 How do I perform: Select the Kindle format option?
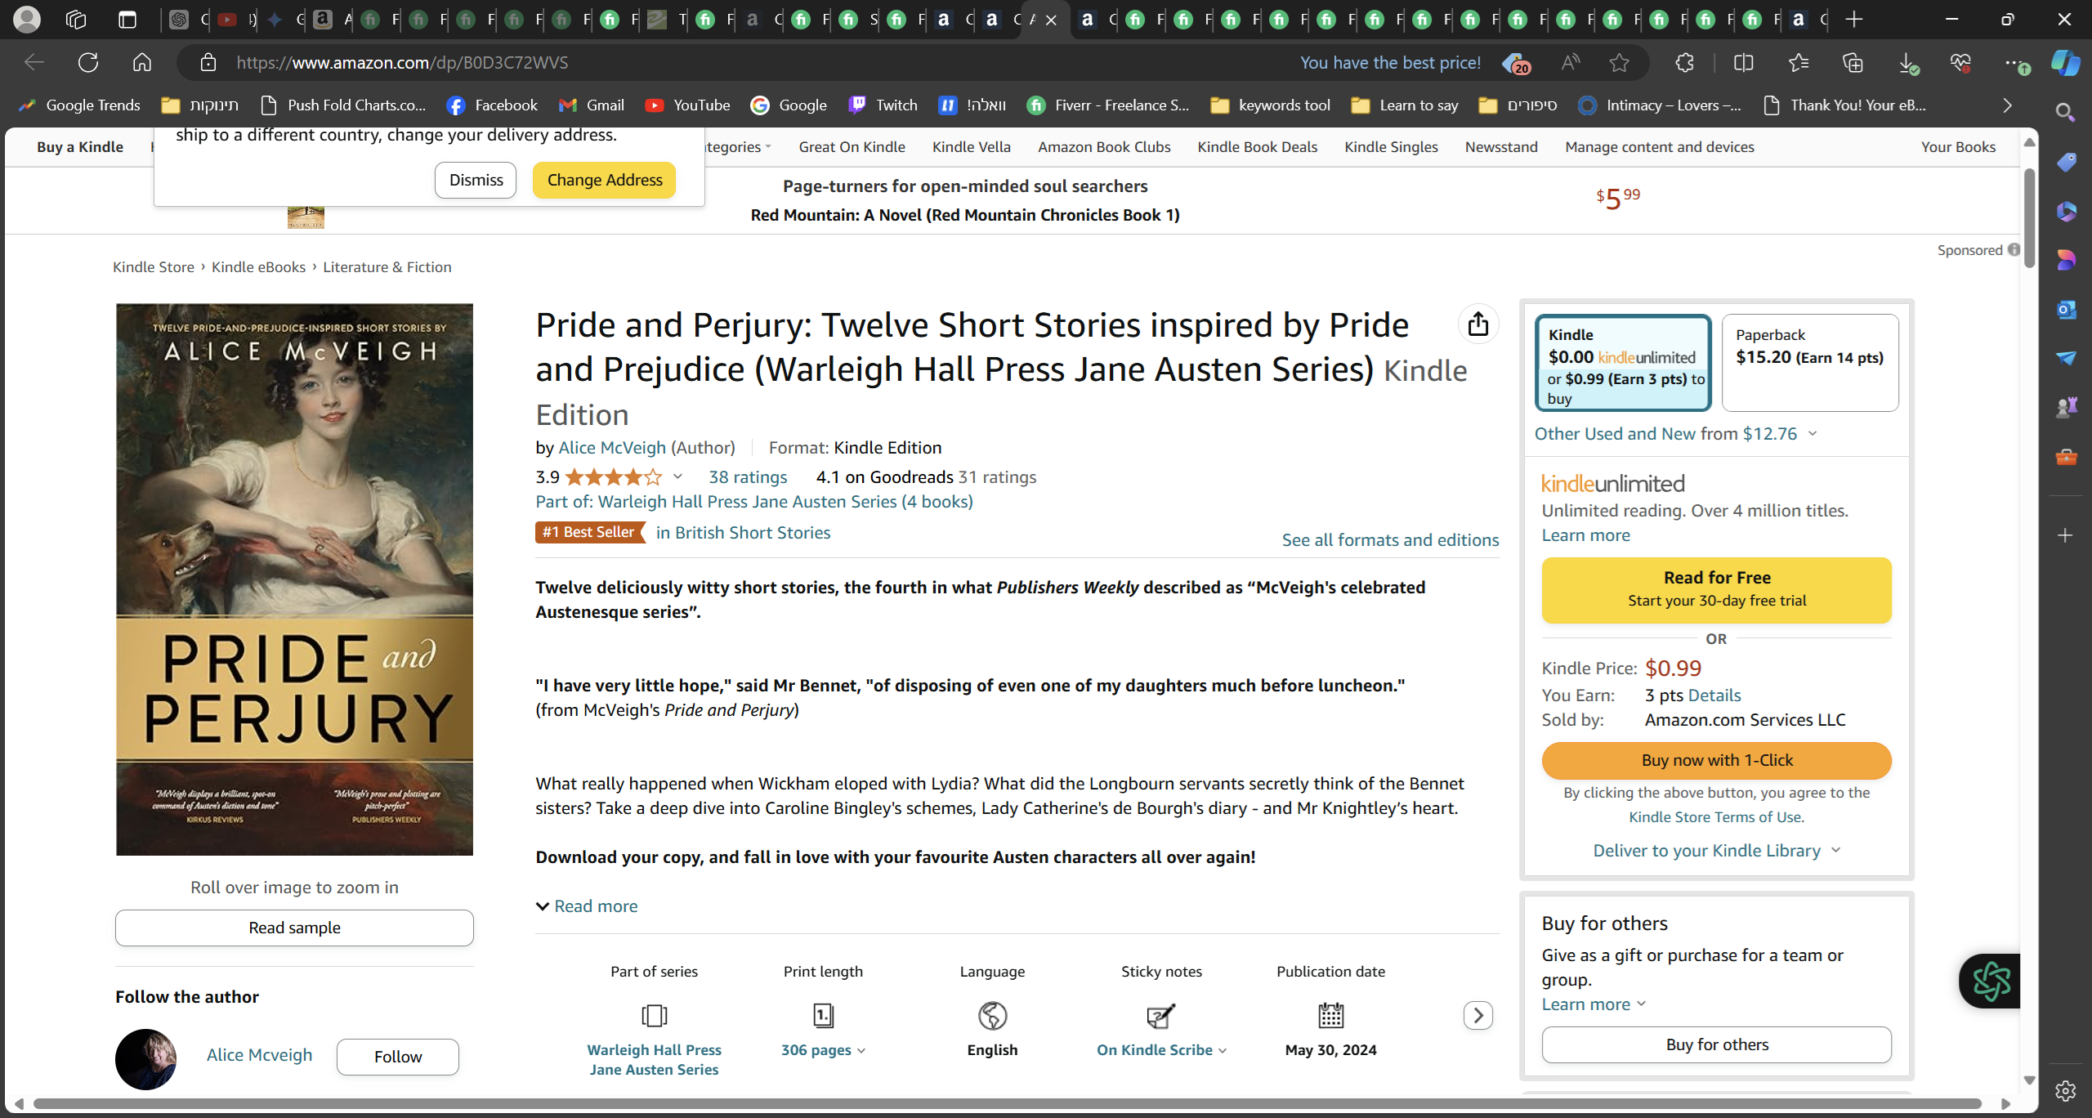click(1622, 363)
